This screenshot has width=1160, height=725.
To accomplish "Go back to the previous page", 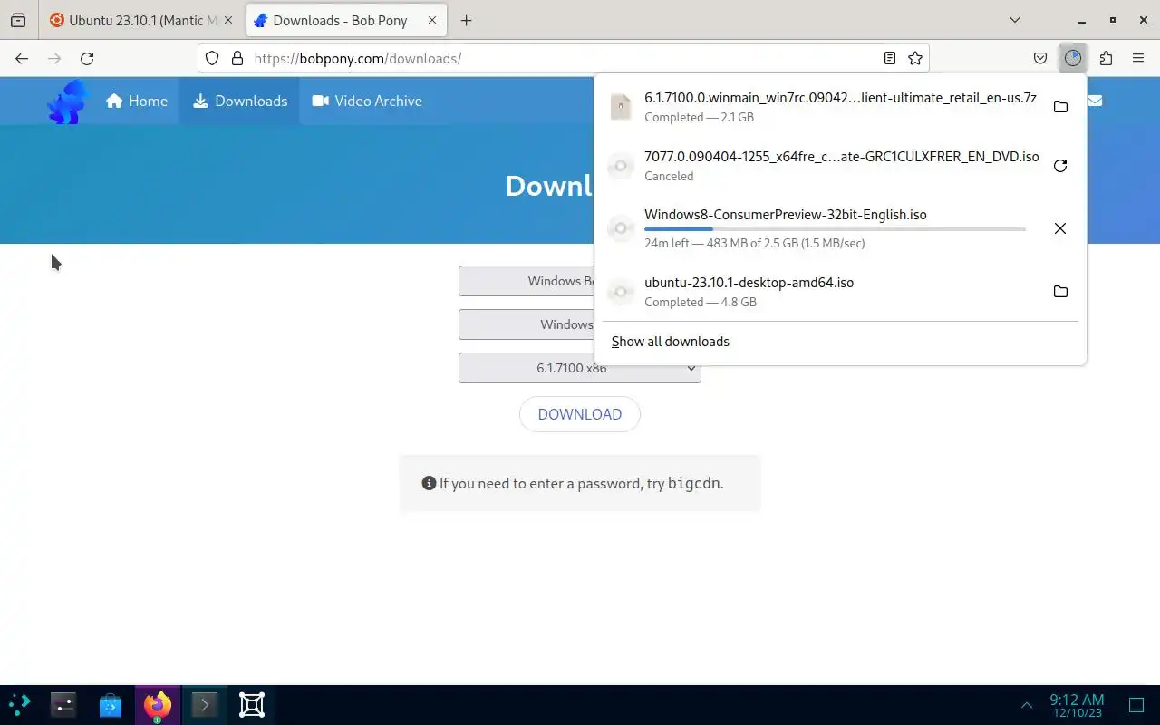I will [x=22, y=58].
